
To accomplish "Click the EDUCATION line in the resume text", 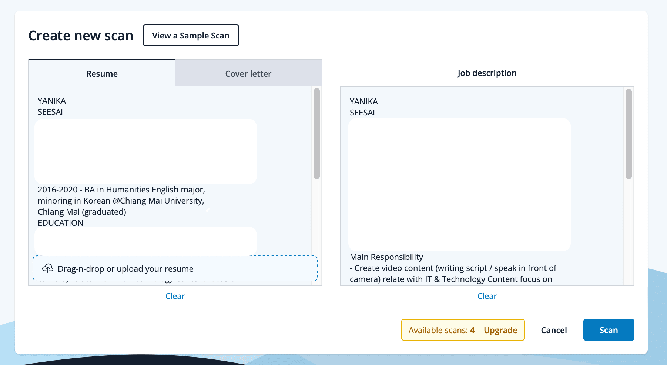I will pos(60,223).
